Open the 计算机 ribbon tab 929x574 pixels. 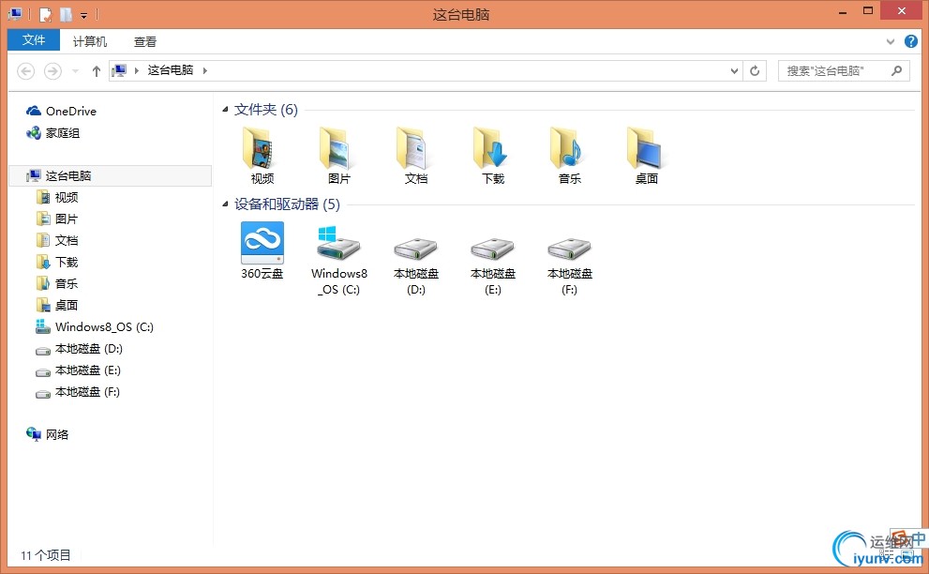pyautogui.click(x=89, y=41)
